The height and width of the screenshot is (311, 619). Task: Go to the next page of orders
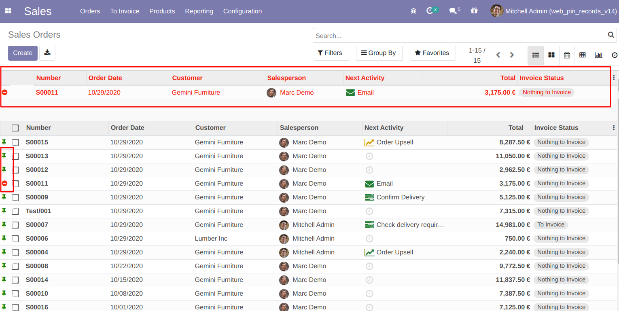512,55
